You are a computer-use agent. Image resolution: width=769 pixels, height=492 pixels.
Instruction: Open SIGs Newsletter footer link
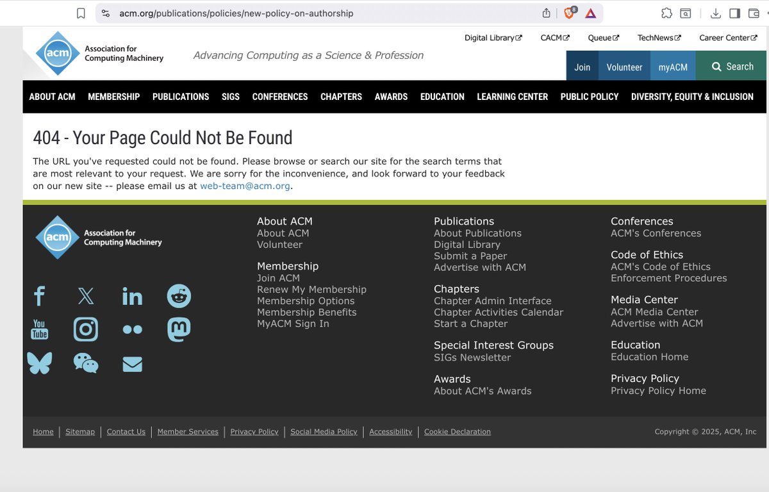tap(472, 357)
